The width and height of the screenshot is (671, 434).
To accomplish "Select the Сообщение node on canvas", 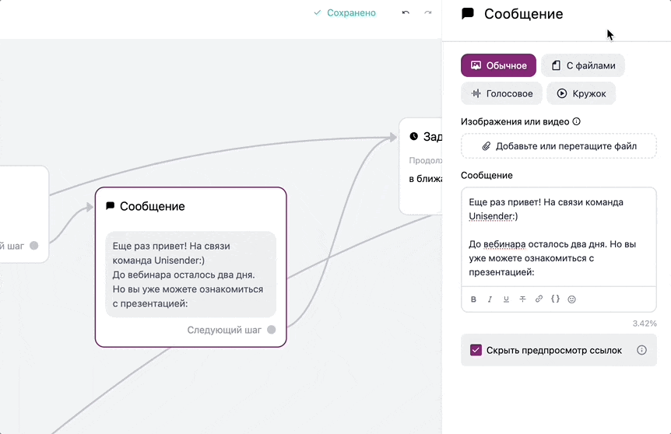I will [x=191, y=268].
